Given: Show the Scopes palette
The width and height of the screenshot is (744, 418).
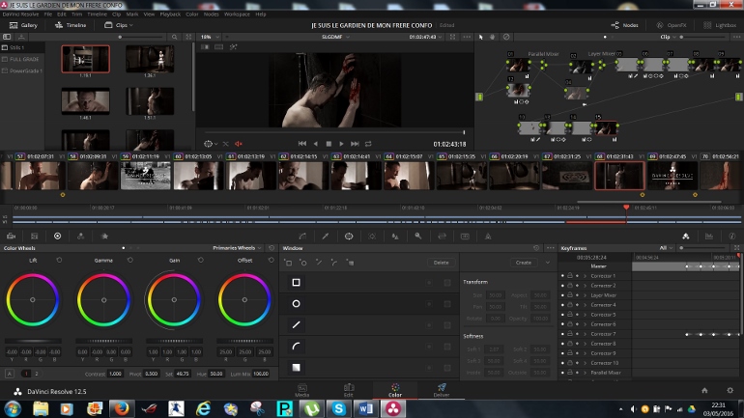Looking at the screenshot, I should 709,236.
